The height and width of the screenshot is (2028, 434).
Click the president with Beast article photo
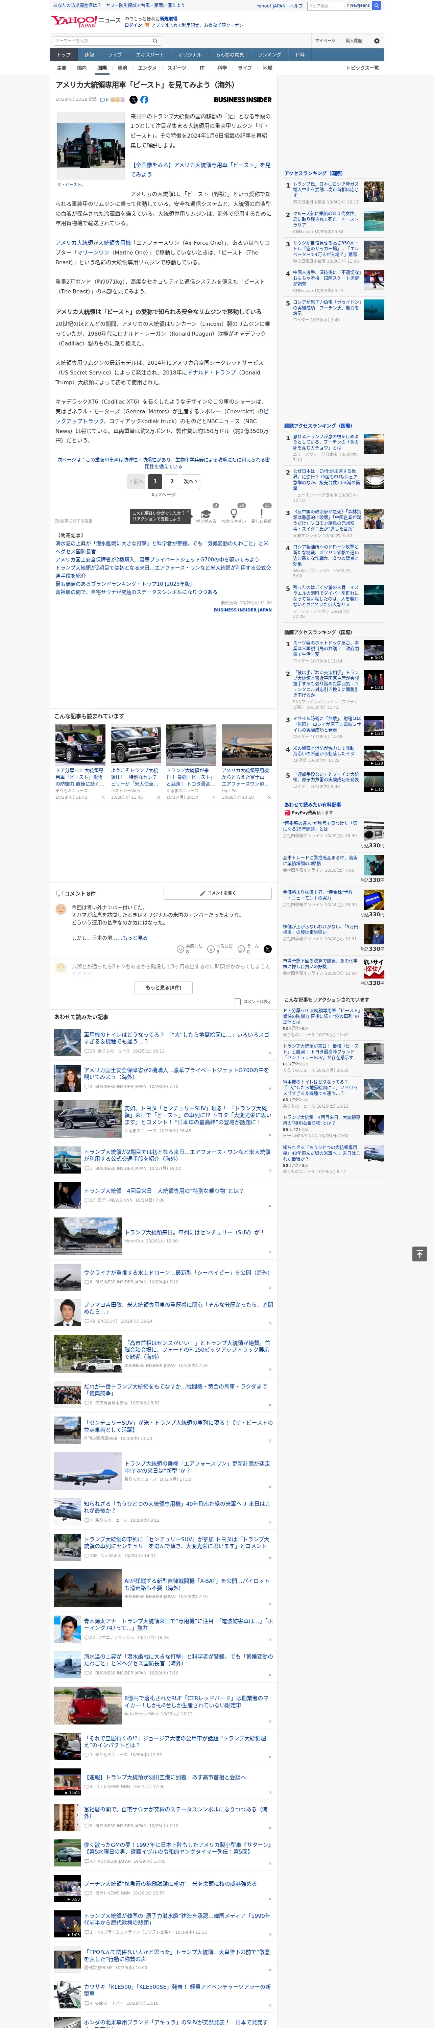click(91, 146)
